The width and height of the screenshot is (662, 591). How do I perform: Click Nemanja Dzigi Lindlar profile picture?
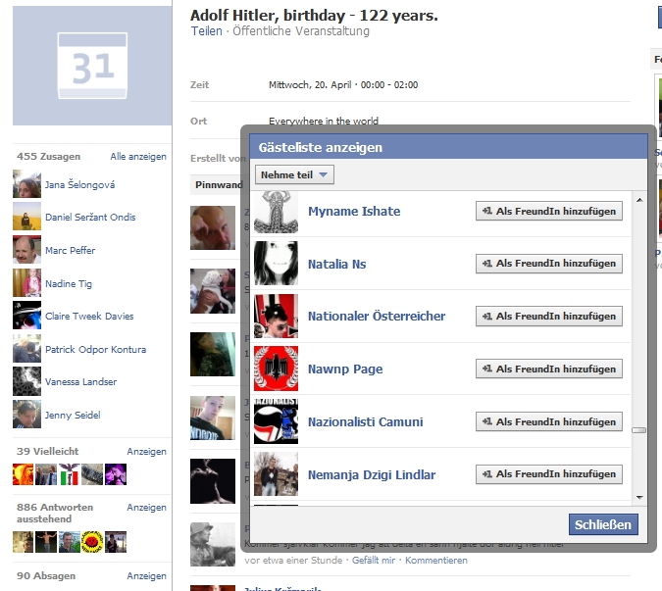(276, 474)
